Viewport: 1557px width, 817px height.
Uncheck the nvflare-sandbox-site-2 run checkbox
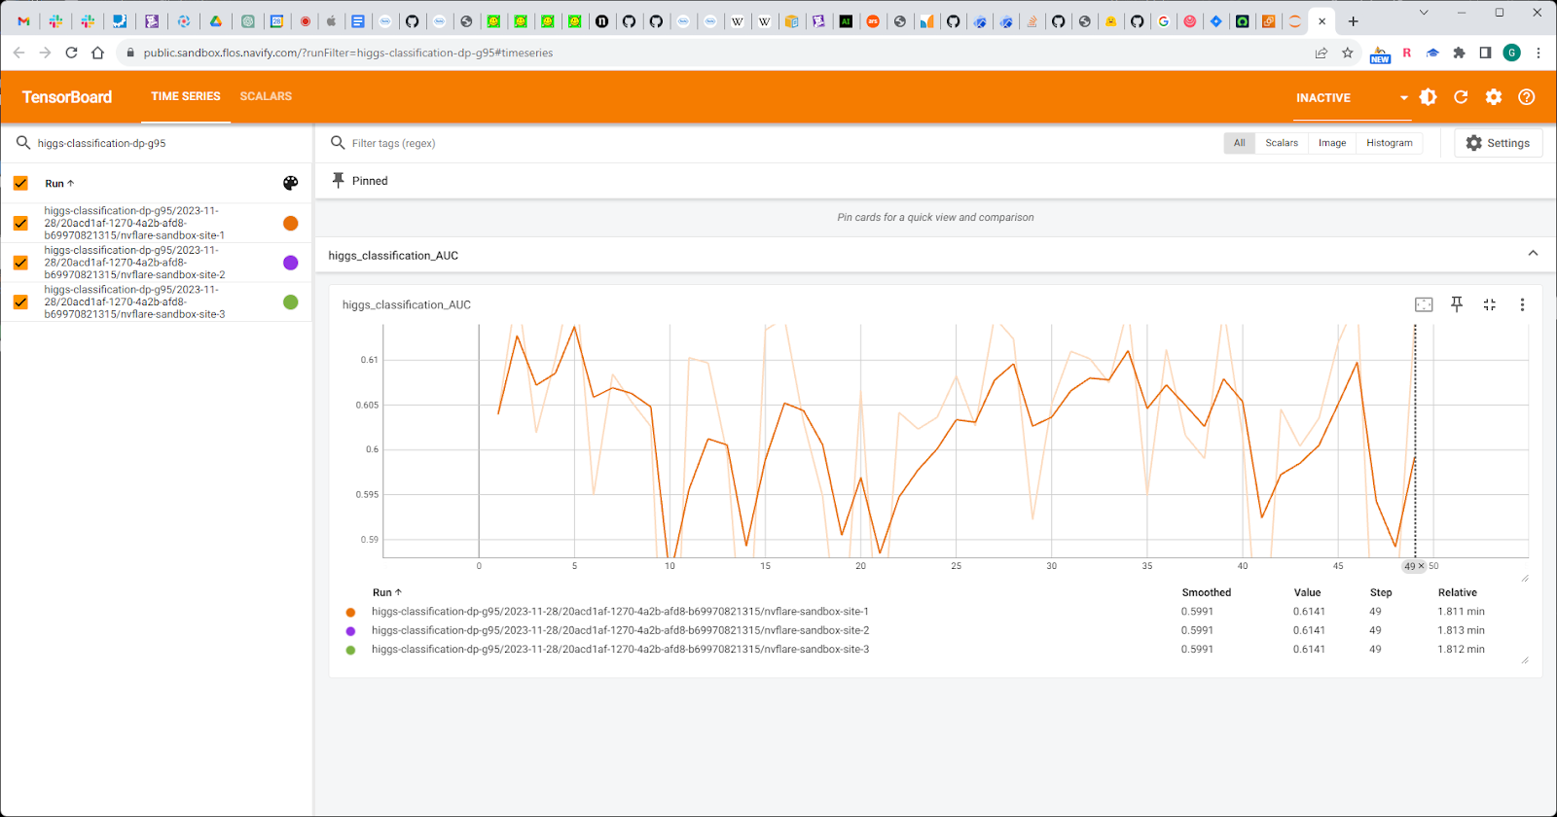(20, 263)
